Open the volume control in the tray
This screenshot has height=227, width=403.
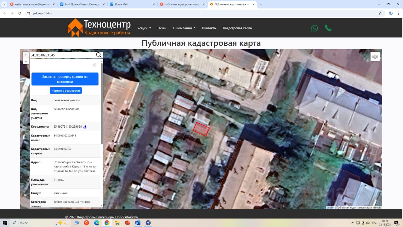368,223
